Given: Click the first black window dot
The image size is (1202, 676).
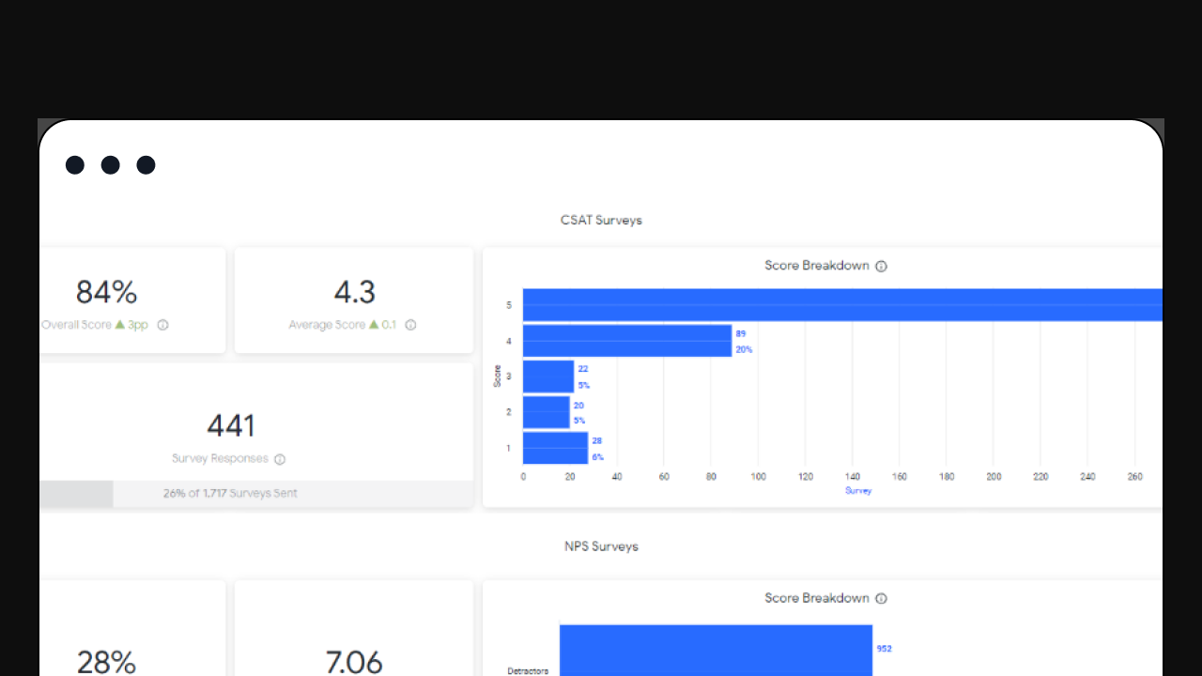Looking at the screenshot, I should pyautogui.click(x=75, y=165).
